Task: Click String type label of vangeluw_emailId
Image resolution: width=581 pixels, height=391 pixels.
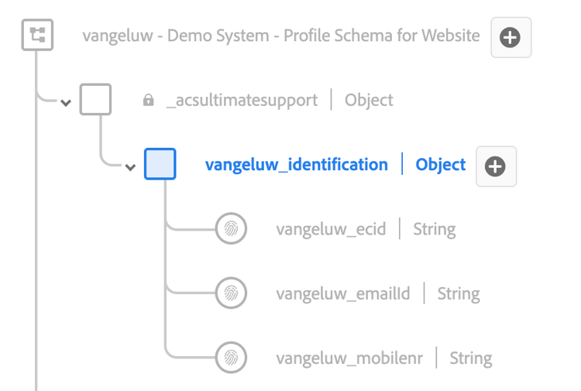Action: 459,293
